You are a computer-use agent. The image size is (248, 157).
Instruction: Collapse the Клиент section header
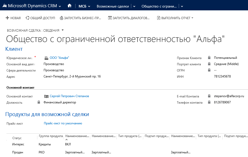coord(14,49)
